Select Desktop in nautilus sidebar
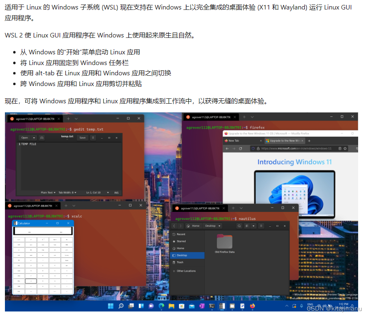The image size is (368, 316). point(187,256)
